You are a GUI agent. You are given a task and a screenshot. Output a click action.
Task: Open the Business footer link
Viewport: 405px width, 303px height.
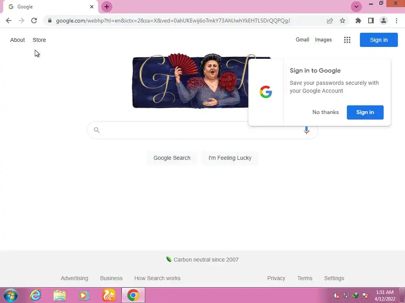(x=111, y=278)
